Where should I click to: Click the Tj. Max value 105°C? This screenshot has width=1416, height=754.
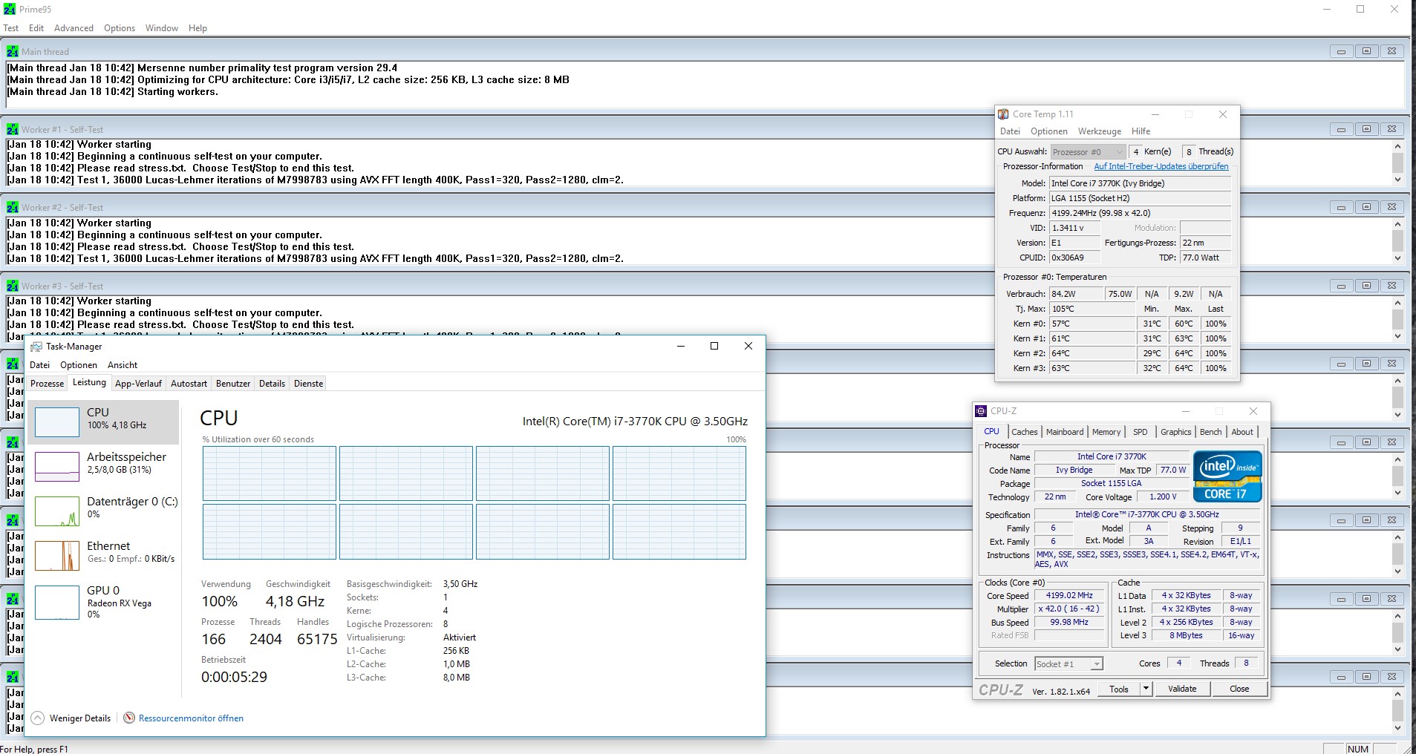(1092, 309)
